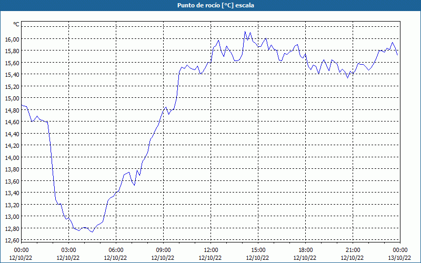Select the 15,20 y-axis value

(12, 86)
